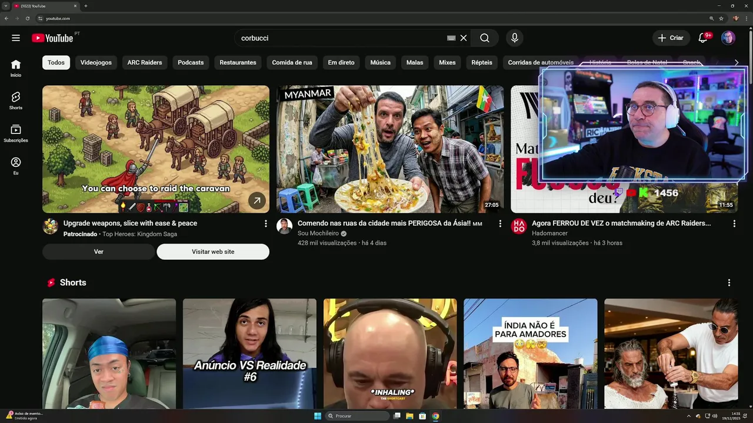The height and width of the screenshot is (423, 753).
Task: Open Subscrições in the sidebar
Action: (16, 133)
